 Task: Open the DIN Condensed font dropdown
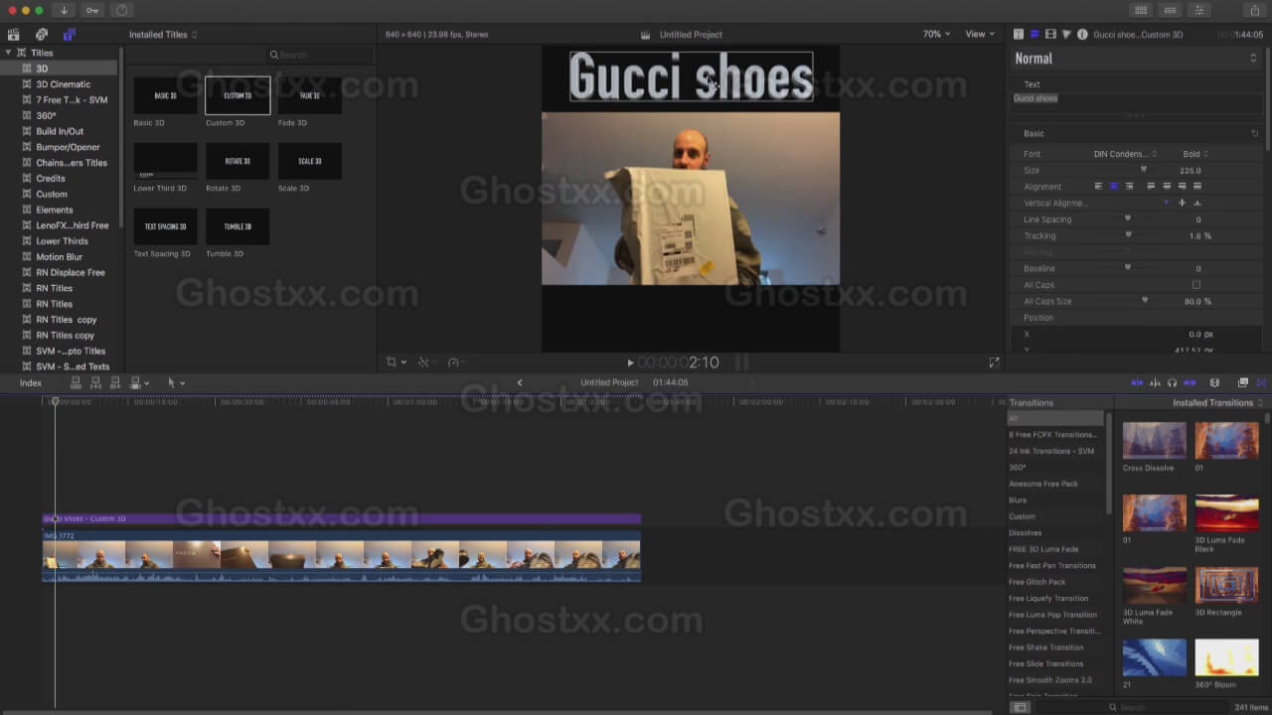[x=1125, y=154]
